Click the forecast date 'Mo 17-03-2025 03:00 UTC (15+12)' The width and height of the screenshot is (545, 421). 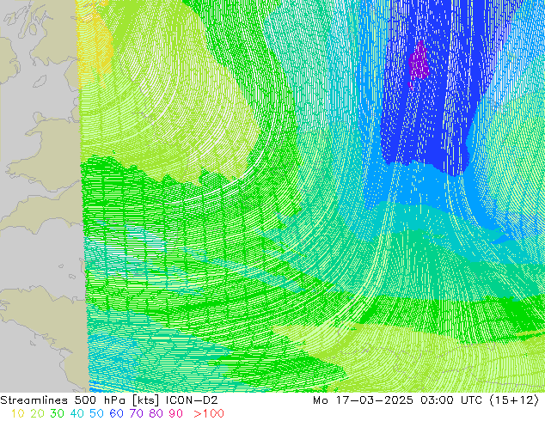click(x=426, y=400)
